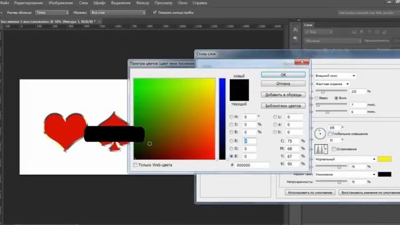
Task: Open the gloss contour dropdown arrow
Action: pyautogui.click(x=326, y=149)
